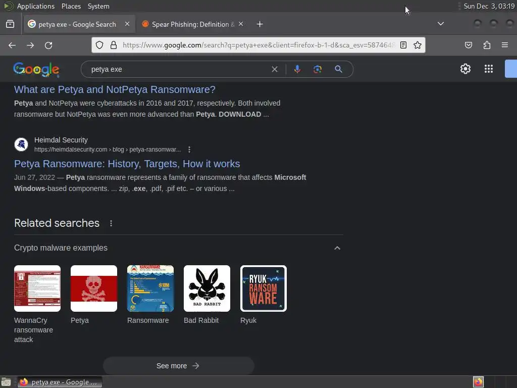
Task: Open the Applications menu
Action: (36, 6)
